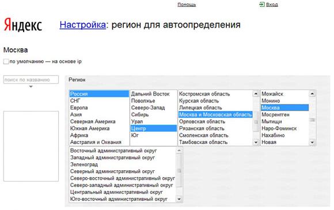
Task: Select Смоленская область
Action: click(215, 135)
